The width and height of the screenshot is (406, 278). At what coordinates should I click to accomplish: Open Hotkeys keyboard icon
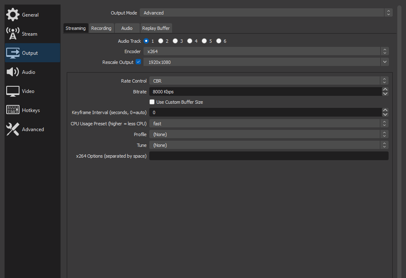(13, 110)
